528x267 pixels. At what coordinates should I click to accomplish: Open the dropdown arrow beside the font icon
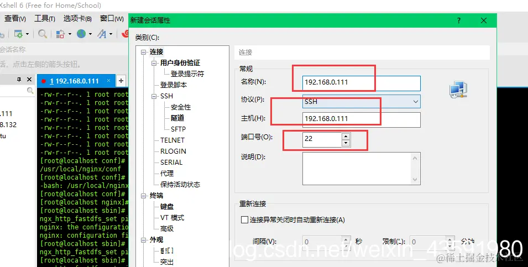click(x=111, y=34)
